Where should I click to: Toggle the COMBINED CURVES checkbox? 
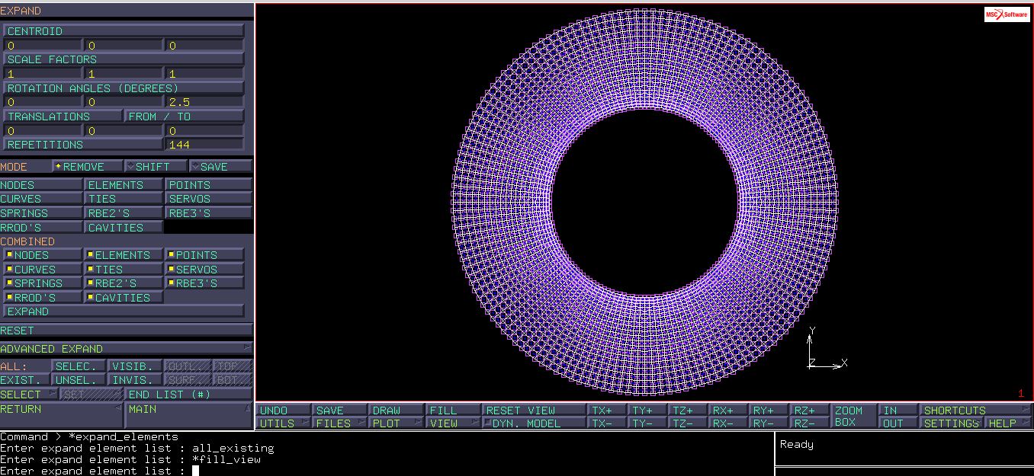(41, 269)
